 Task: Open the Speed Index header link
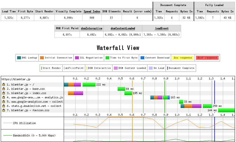[x=92, y=11]
